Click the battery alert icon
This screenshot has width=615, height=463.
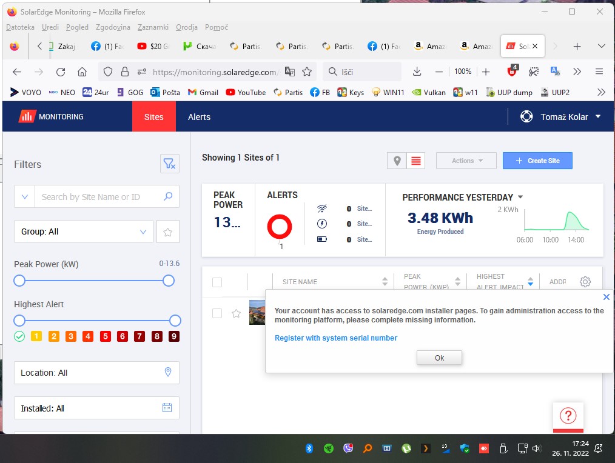tap(322, 239)
